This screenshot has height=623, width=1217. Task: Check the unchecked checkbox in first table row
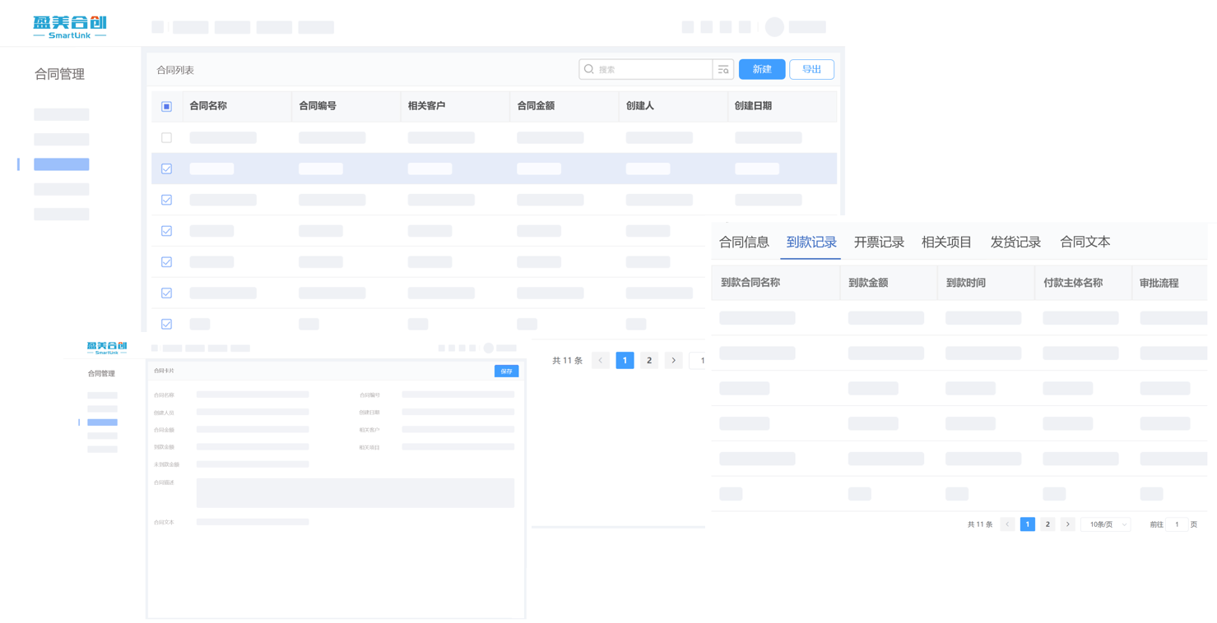(x=166, y=138)
